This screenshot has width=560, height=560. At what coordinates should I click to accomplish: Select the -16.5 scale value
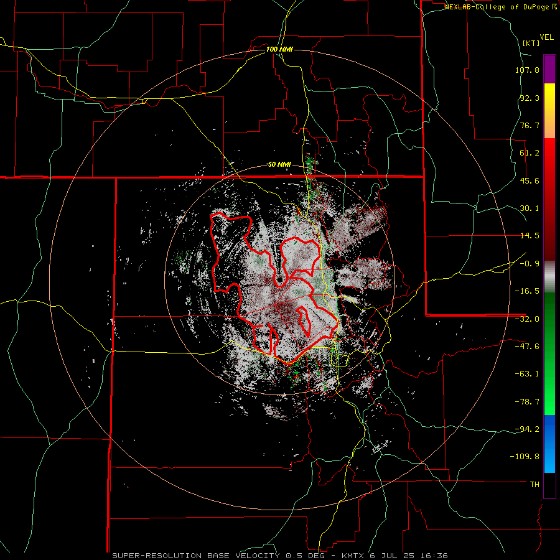pos(527,291)
